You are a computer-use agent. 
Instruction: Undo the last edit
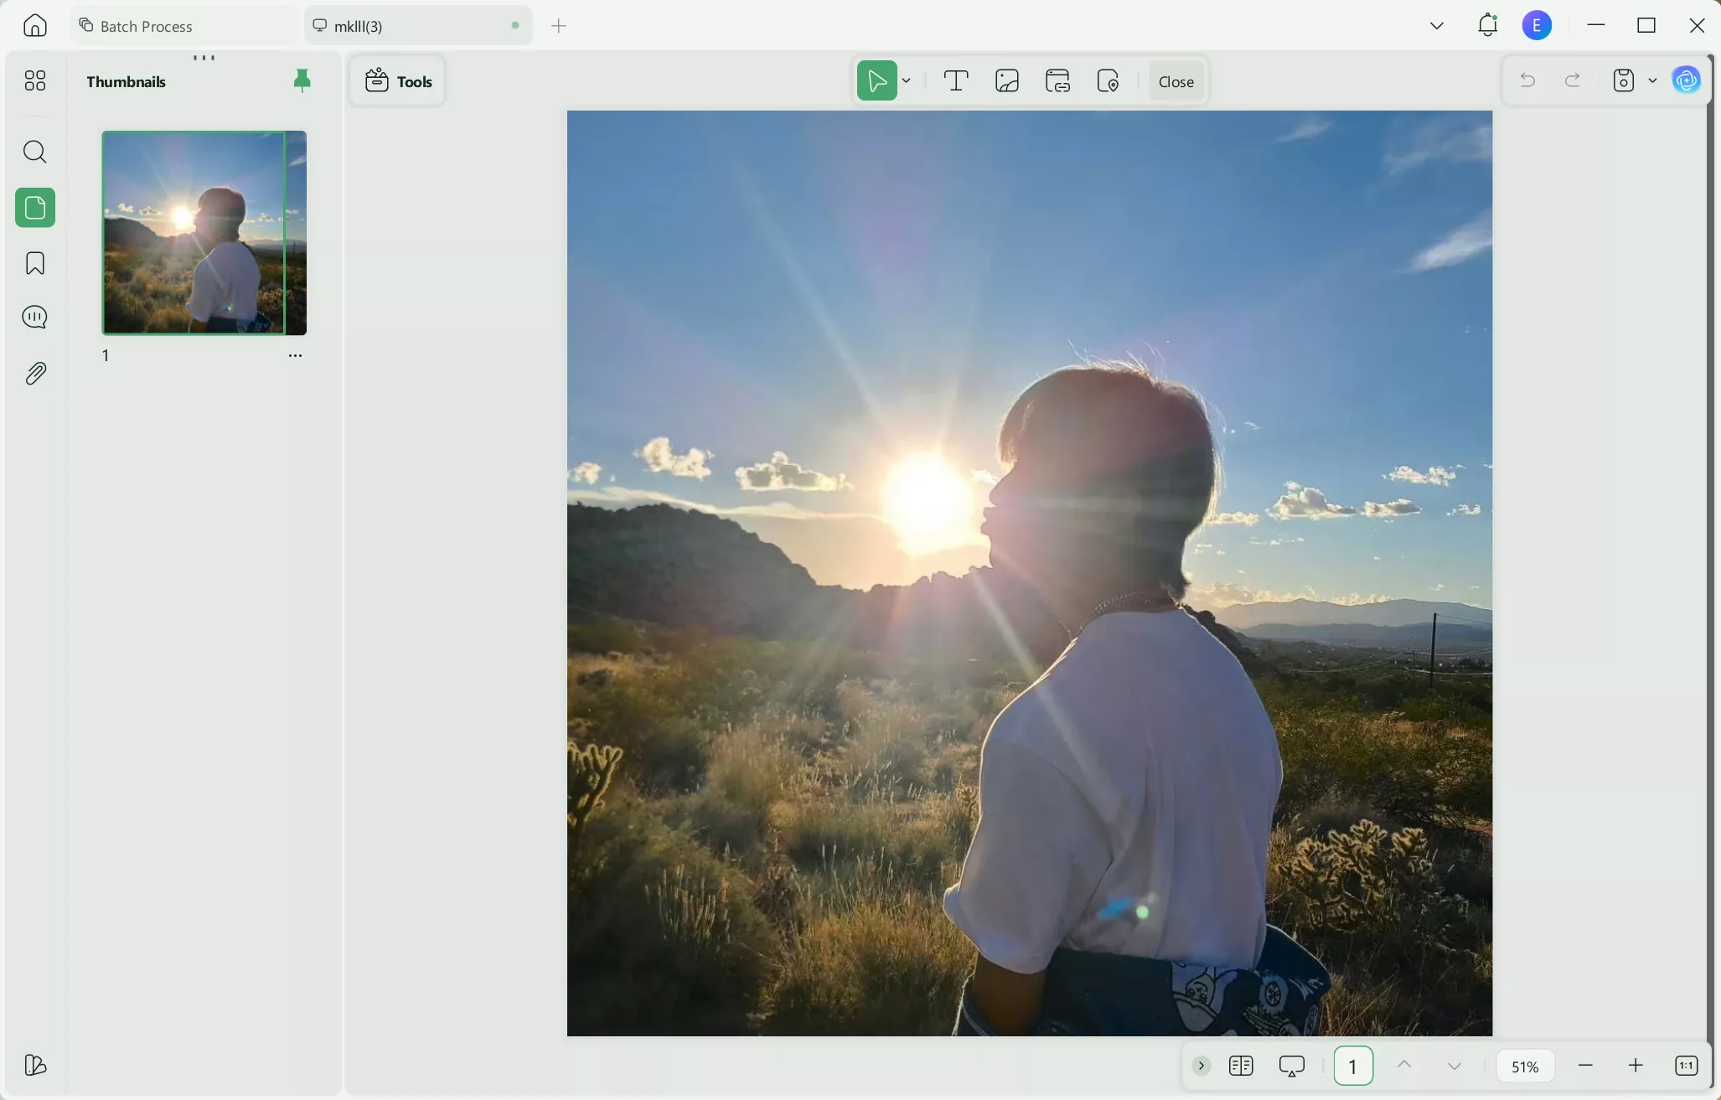click(x=1526, y=80)
